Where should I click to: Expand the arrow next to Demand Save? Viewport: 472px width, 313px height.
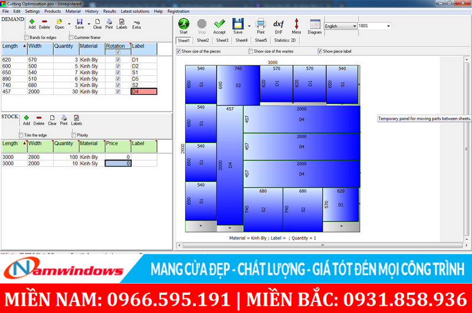[x=89, y=24]
